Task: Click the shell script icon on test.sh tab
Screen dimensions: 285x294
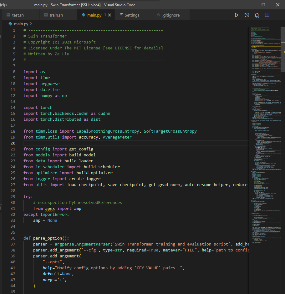Action: (8, 15)
